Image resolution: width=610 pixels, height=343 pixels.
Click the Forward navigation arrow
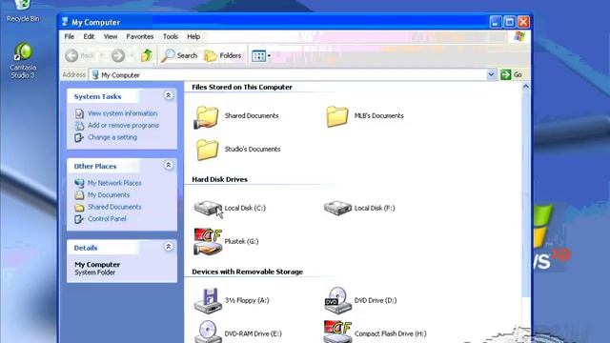point(118,55)
